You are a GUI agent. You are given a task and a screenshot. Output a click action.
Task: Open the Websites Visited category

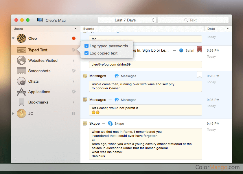point(46,60)
